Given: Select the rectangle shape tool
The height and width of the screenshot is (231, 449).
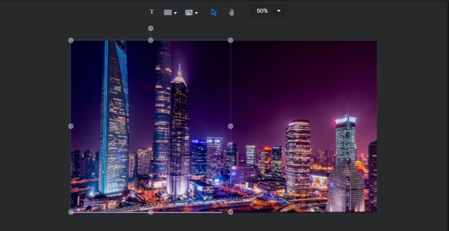Looking at the screenshot, I should (168, 12).
